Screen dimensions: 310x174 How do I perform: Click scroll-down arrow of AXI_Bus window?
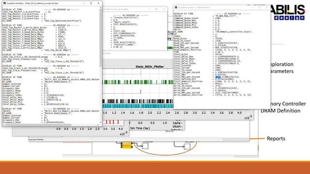(x=101, y=122)
